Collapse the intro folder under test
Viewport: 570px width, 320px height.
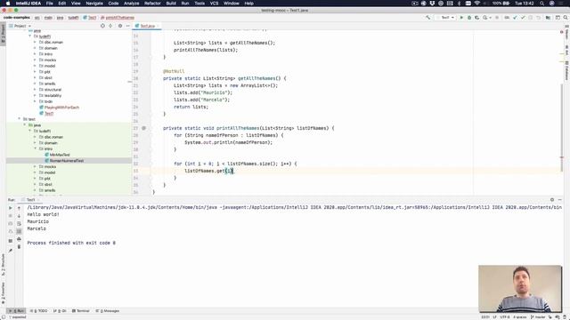35,148
